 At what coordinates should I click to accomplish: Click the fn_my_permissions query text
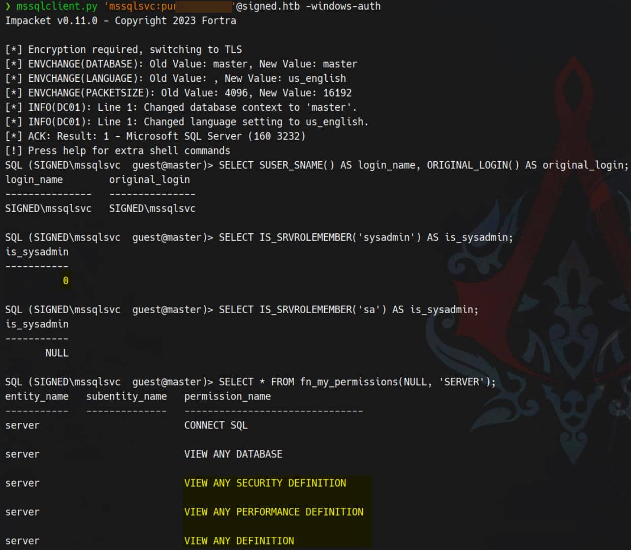(357, 382)
